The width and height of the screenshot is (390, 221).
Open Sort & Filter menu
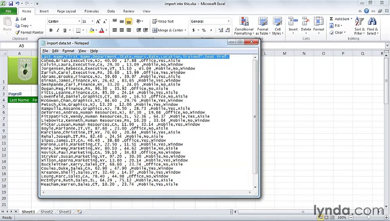click(x=359, y=26)
